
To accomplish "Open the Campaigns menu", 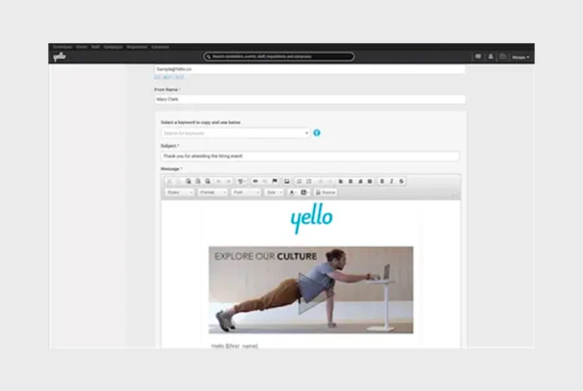I will pyautogui.click(x=112, y=47).
